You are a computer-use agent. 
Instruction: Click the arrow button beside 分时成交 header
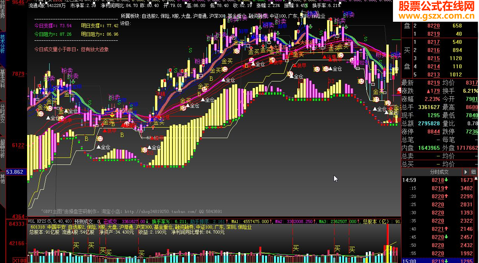coord(465,172)
